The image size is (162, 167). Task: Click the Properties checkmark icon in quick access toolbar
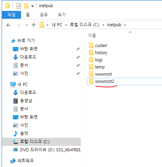tap(19, 6)
